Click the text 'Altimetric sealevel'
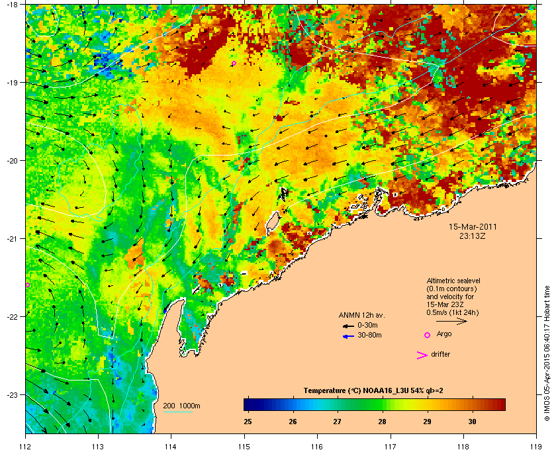Image resolution: width=556 pixels, height=450 pixels. point(453,281)
